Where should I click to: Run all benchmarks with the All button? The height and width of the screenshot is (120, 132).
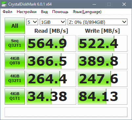pyautogui.click(x=15, y=26)
